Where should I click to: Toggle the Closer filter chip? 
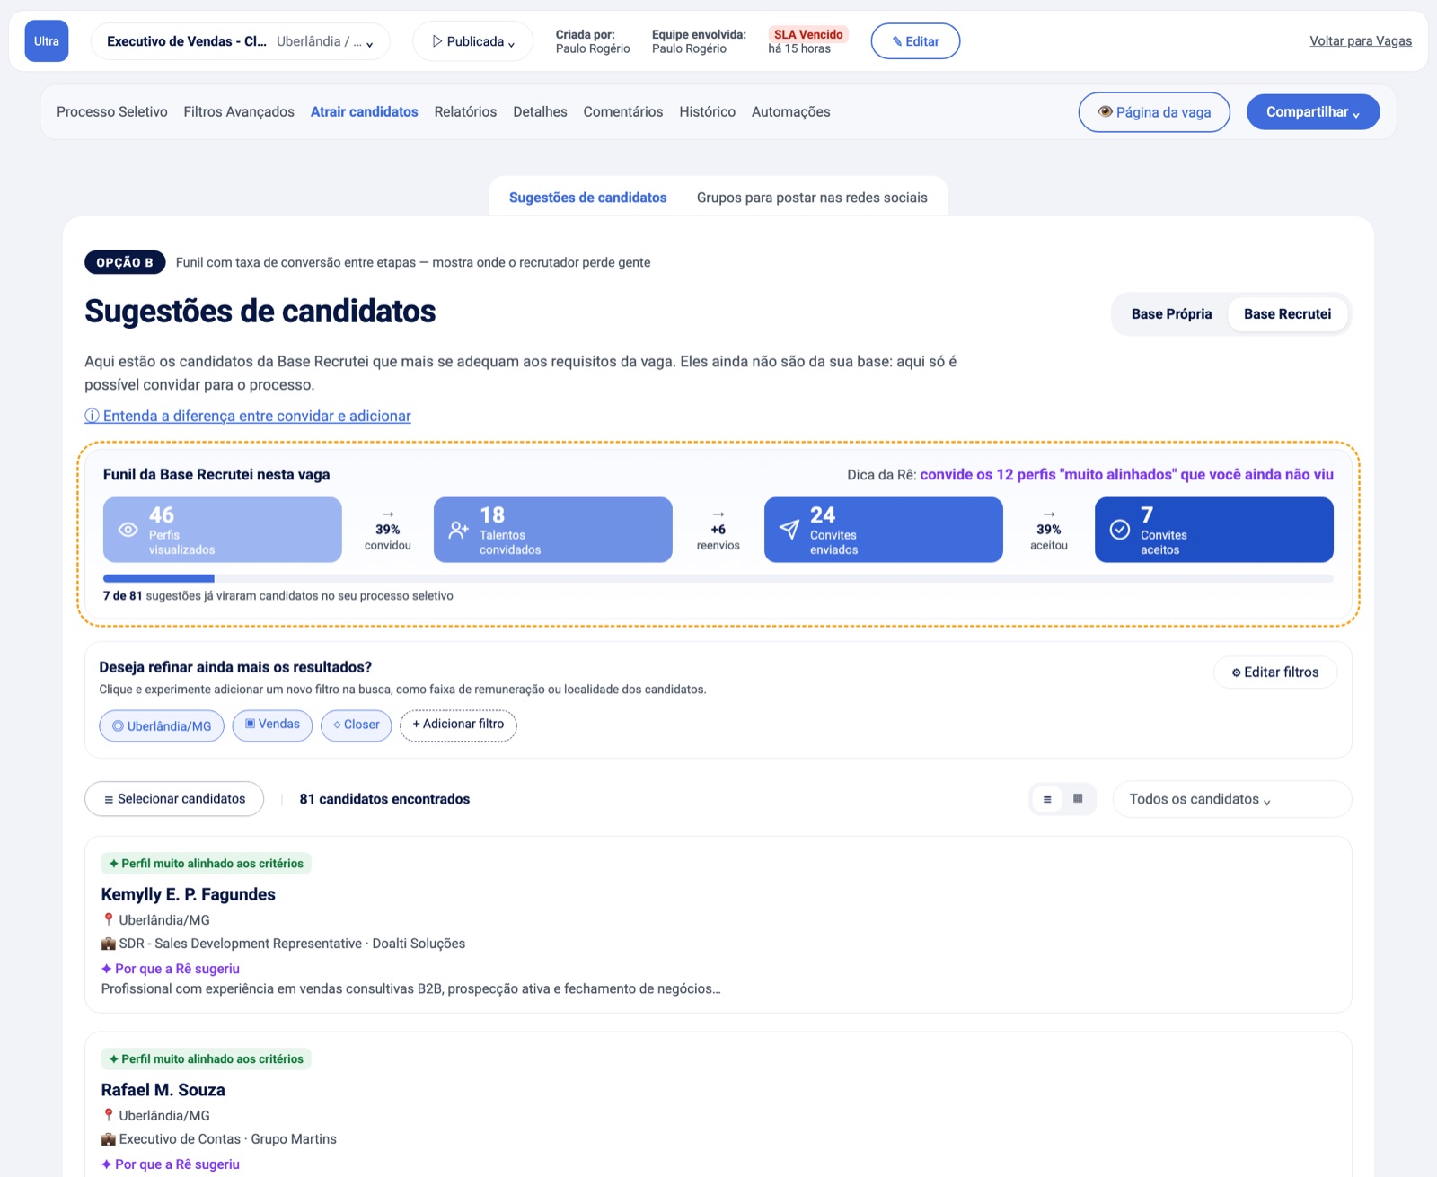(356, 725)
